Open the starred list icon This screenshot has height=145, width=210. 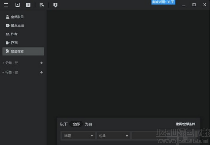tap(42, 5)
